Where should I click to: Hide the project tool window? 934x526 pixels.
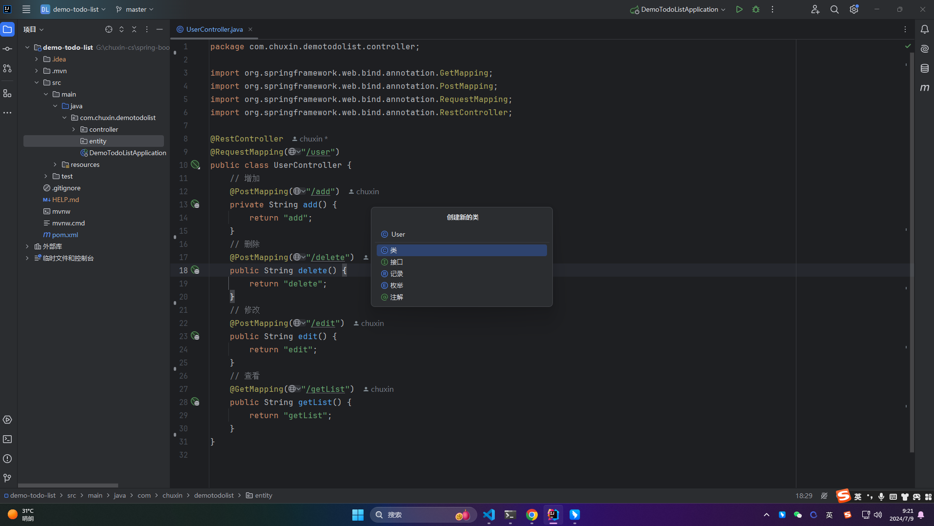pyautogui.click(x=160, y=29)
